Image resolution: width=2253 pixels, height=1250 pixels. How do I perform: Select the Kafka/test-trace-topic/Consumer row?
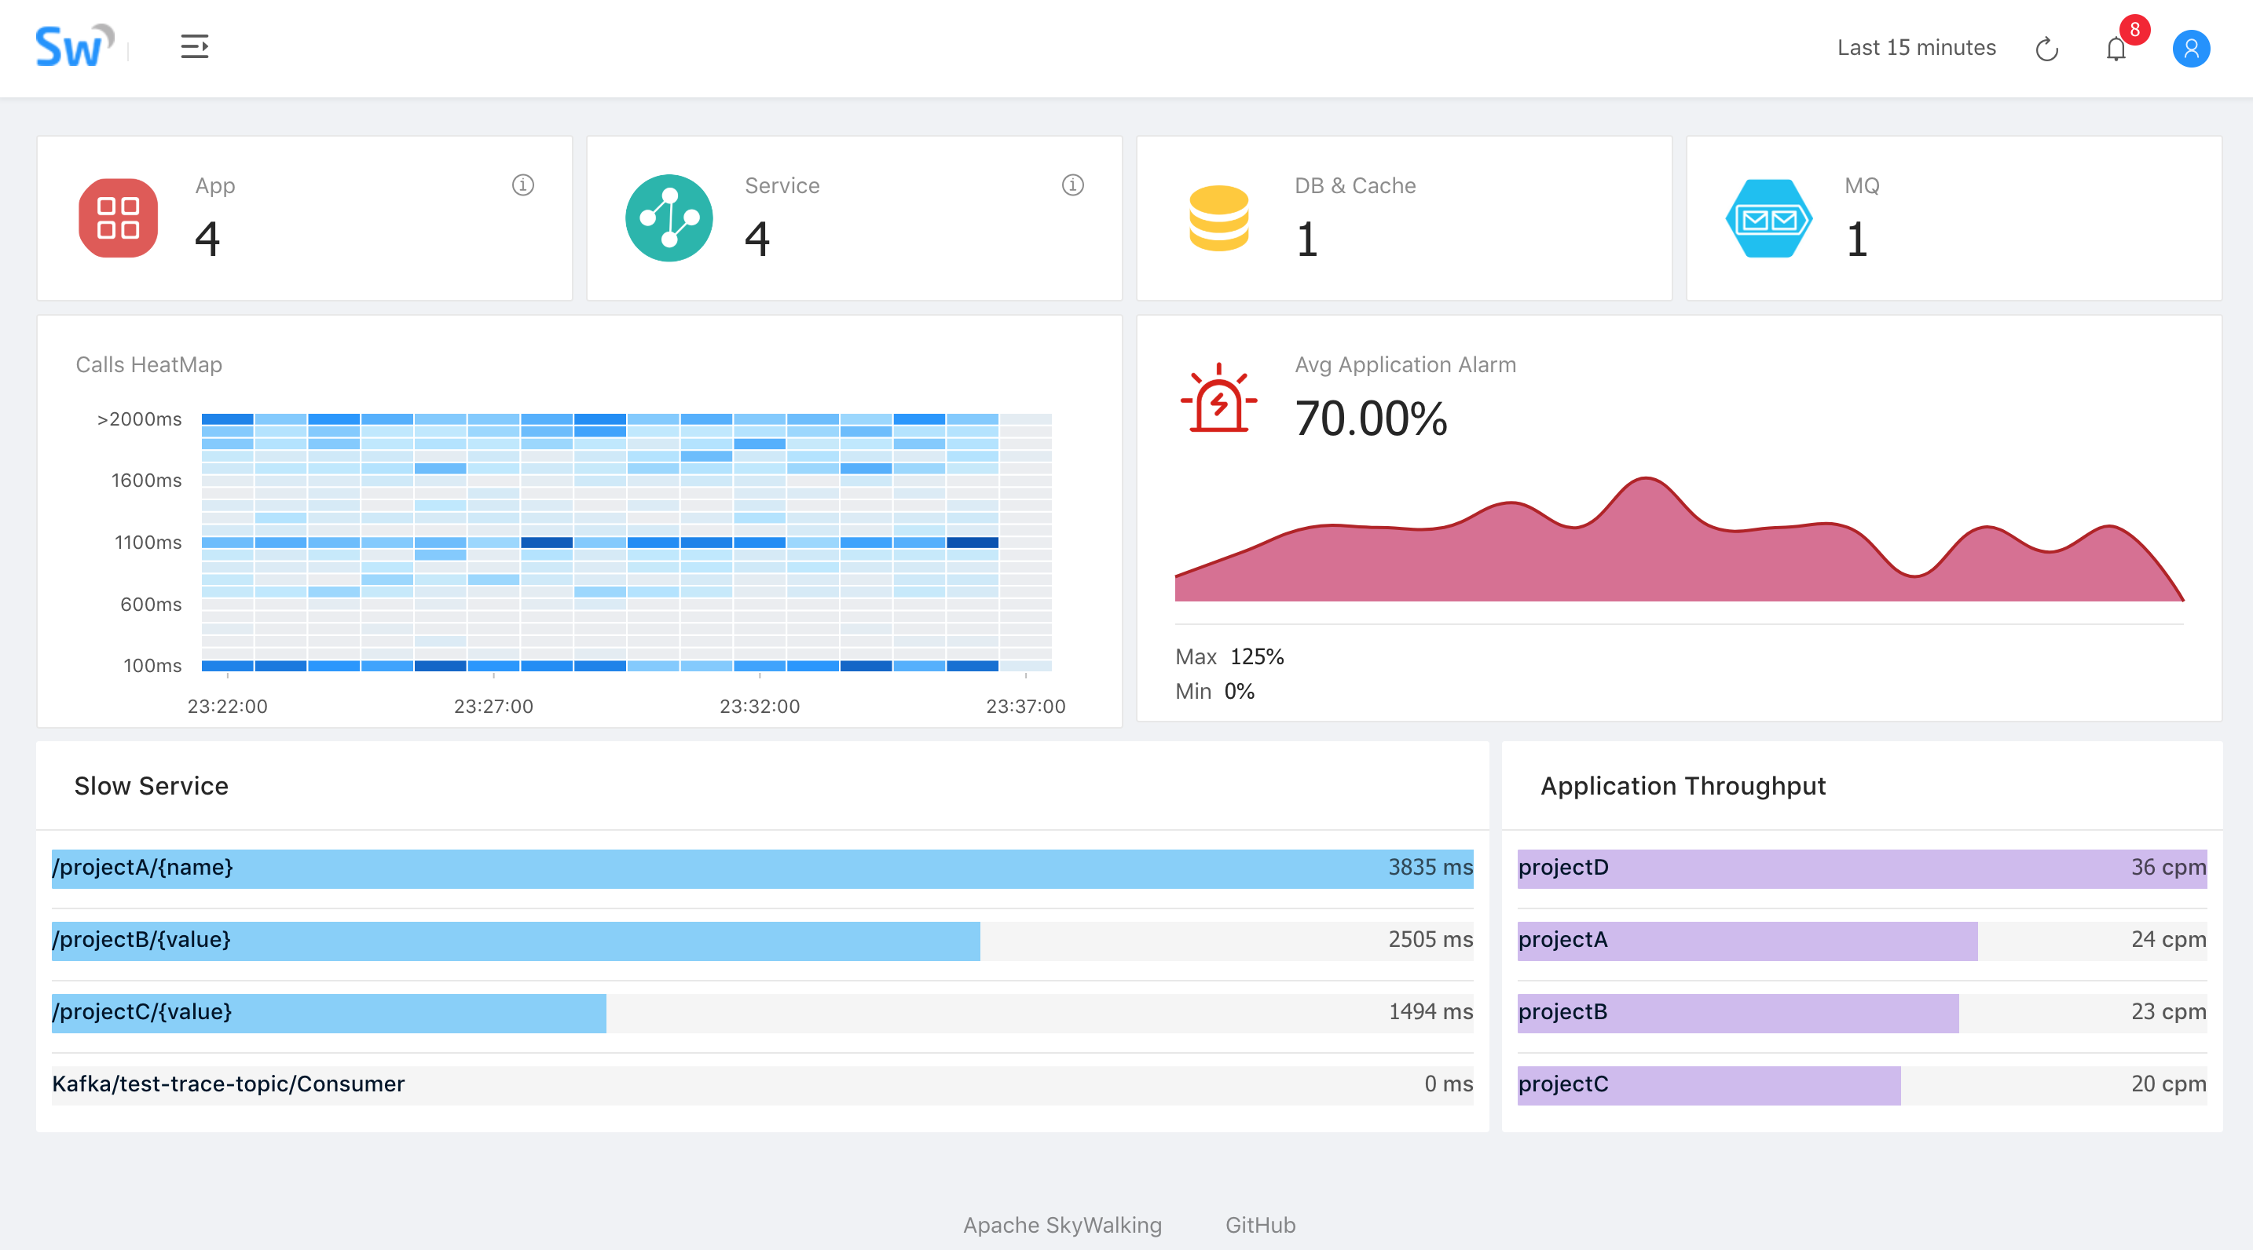[763, 1085]
